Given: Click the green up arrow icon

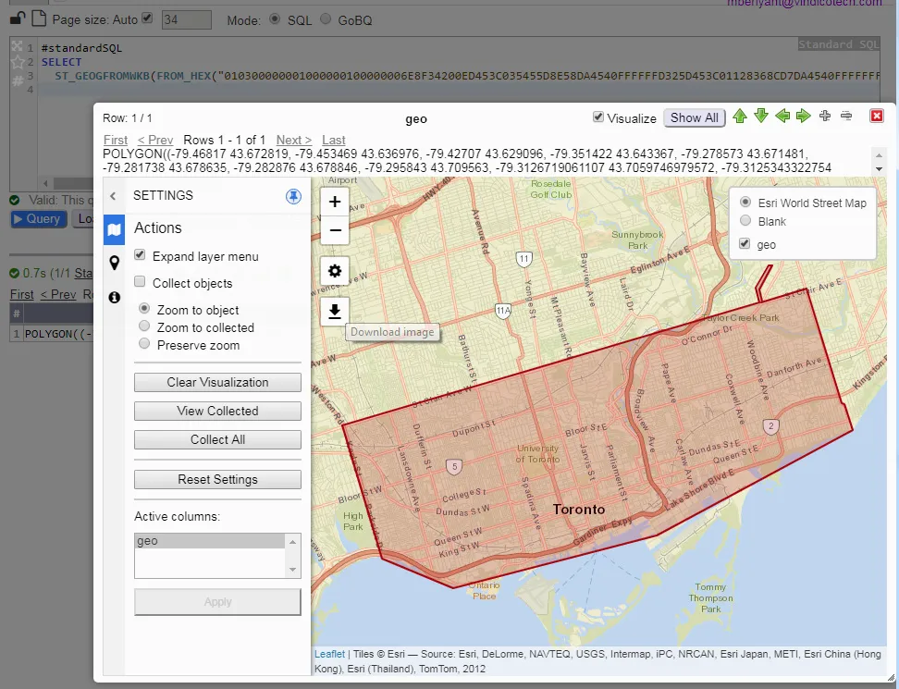Looking at the screenshot, I should [x=740, y=117].
